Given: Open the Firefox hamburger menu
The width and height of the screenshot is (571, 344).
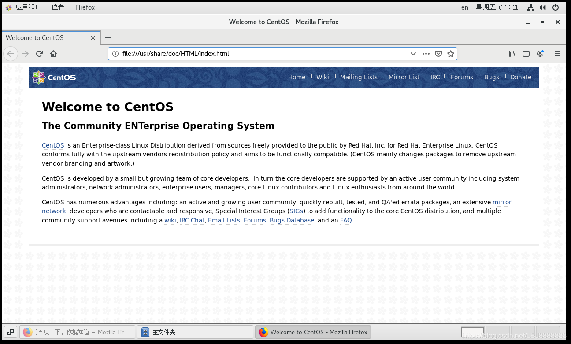Looking at the screenshot, I should click(x=557, y=54).
